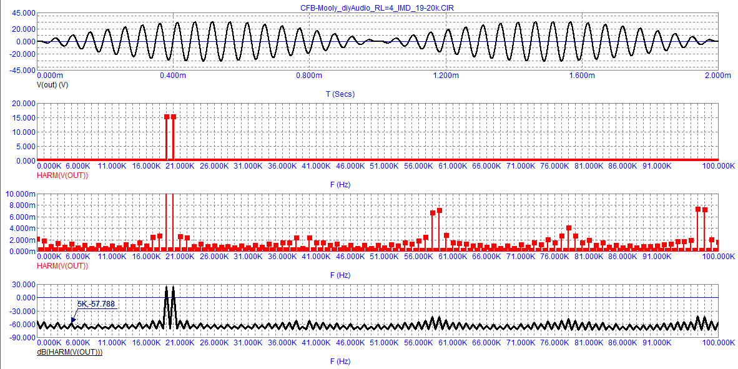Click the 8.000m value on the zoomed harmonics axis
The height and width of the screenshot is (369, 738).
22,205
